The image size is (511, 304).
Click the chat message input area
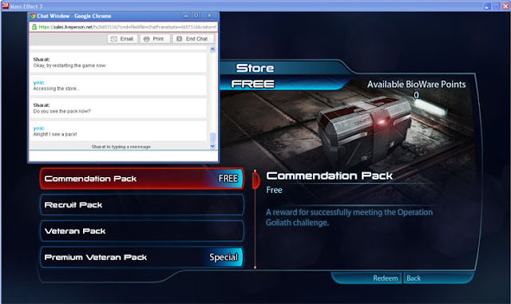tap(123, 156)
